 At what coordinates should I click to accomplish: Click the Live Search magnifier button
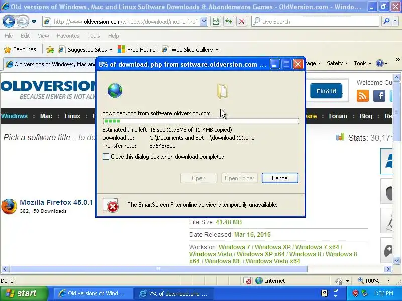coord(386,22)
